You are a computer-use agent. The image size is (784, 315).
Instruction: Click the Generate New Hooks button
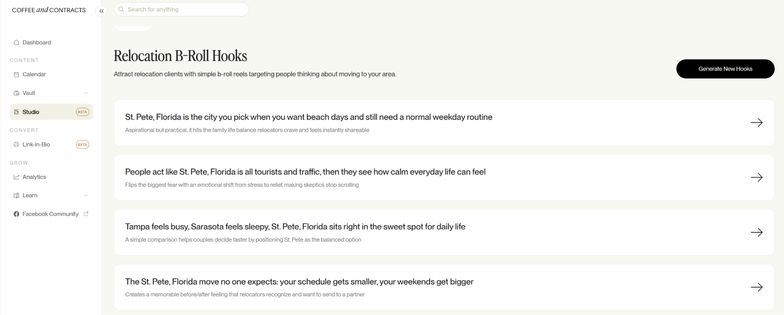tap(725, 69)
